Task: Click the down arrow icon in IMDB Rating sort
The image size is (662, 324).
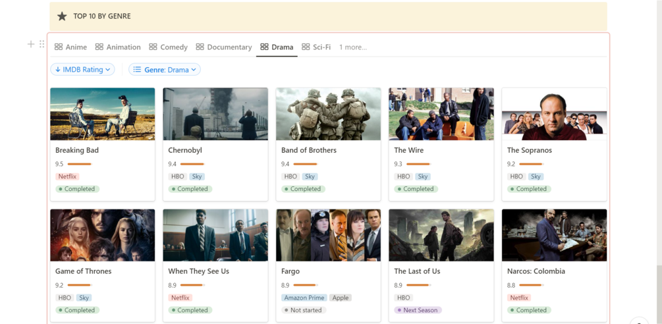Action: (x=58, y=70)
